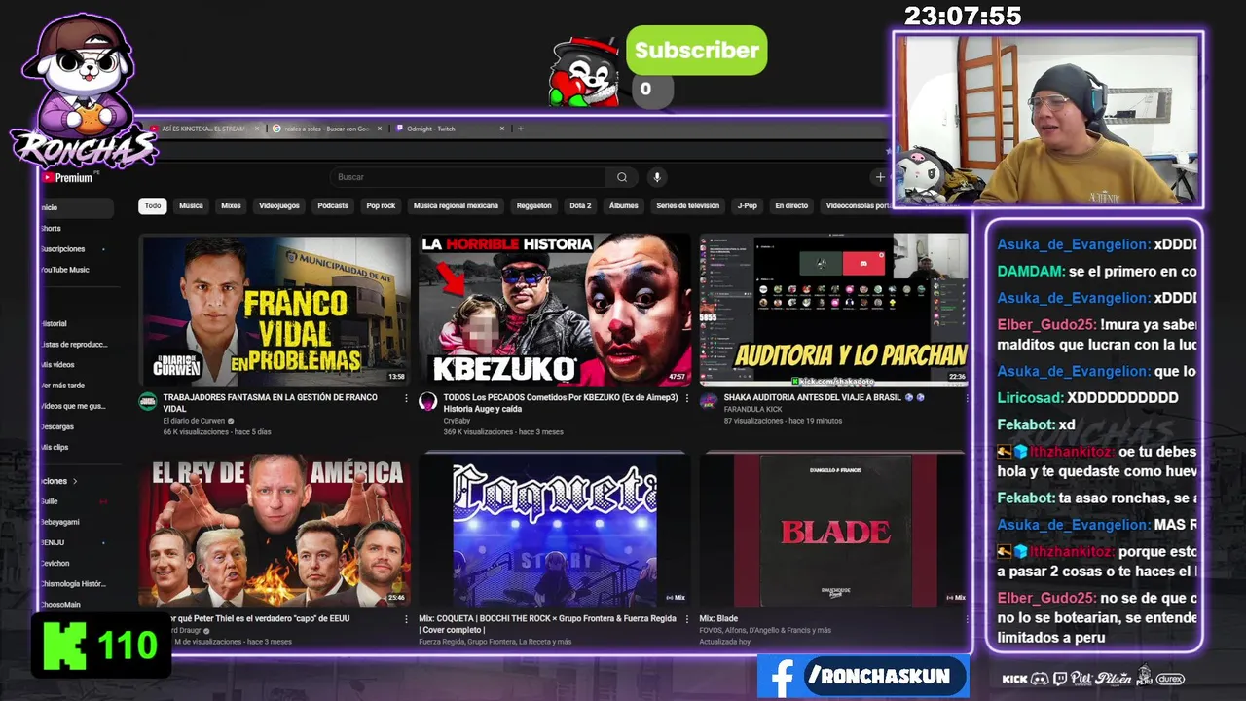Open El Rey de América thumbnail
The height and width of the screenshot is (701, 1246).
(275, 531)
